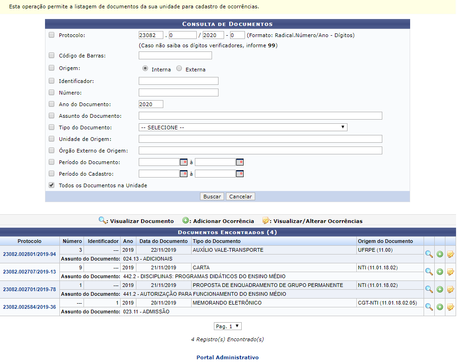Tick the Tipo do Documento checkbox
This screenshot has height=363, width=457.
(51, 127)
